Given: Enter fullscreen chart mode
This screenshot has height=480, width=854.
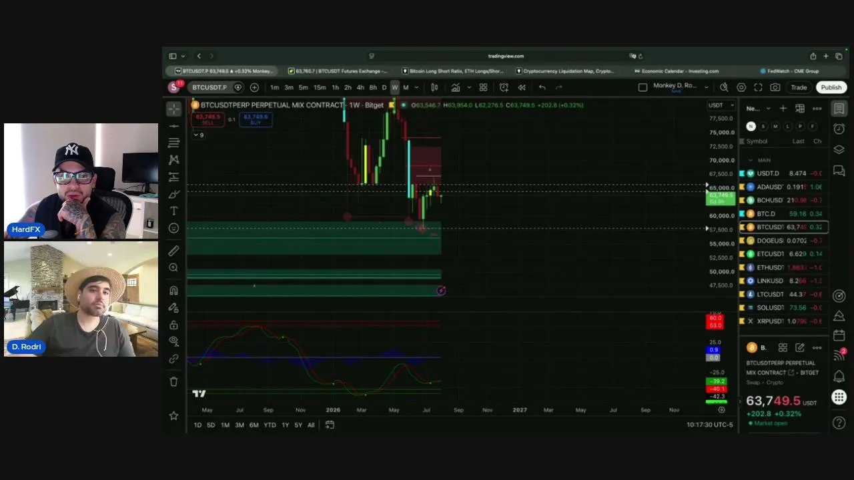Looking at the screenshot, I should (758, 87).
